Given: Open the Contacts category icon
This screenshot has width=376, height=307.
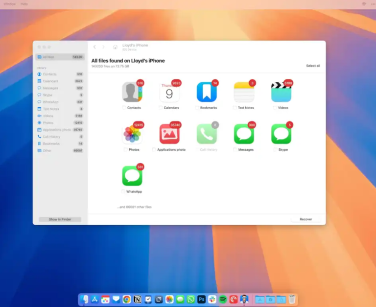Looking at the screenshot, I should point(132,92).
